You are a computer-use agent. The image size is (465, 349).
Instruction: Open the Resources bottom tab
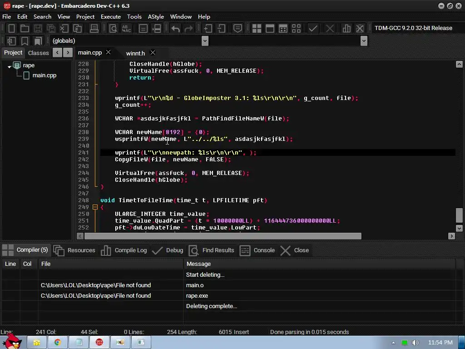75,250
